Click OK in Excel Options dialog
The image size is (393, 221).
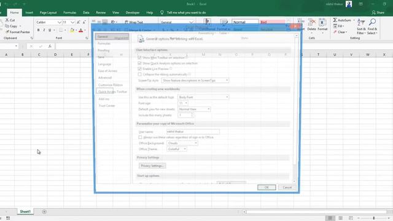[267, 187]
